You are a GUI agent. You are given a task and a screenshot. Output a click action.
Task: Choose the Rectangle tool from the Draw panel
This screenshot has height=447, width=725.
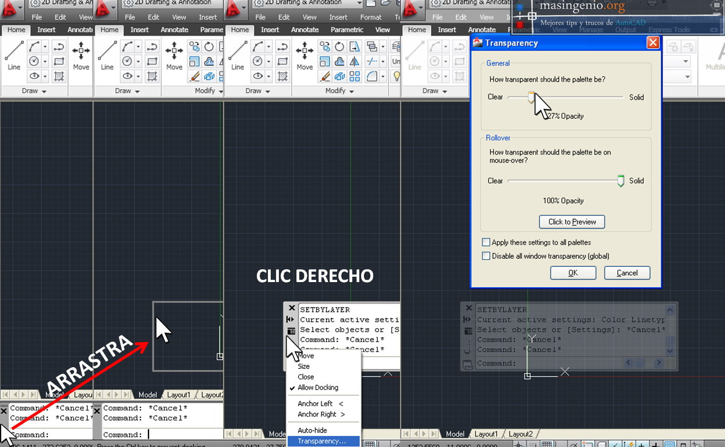284,61
